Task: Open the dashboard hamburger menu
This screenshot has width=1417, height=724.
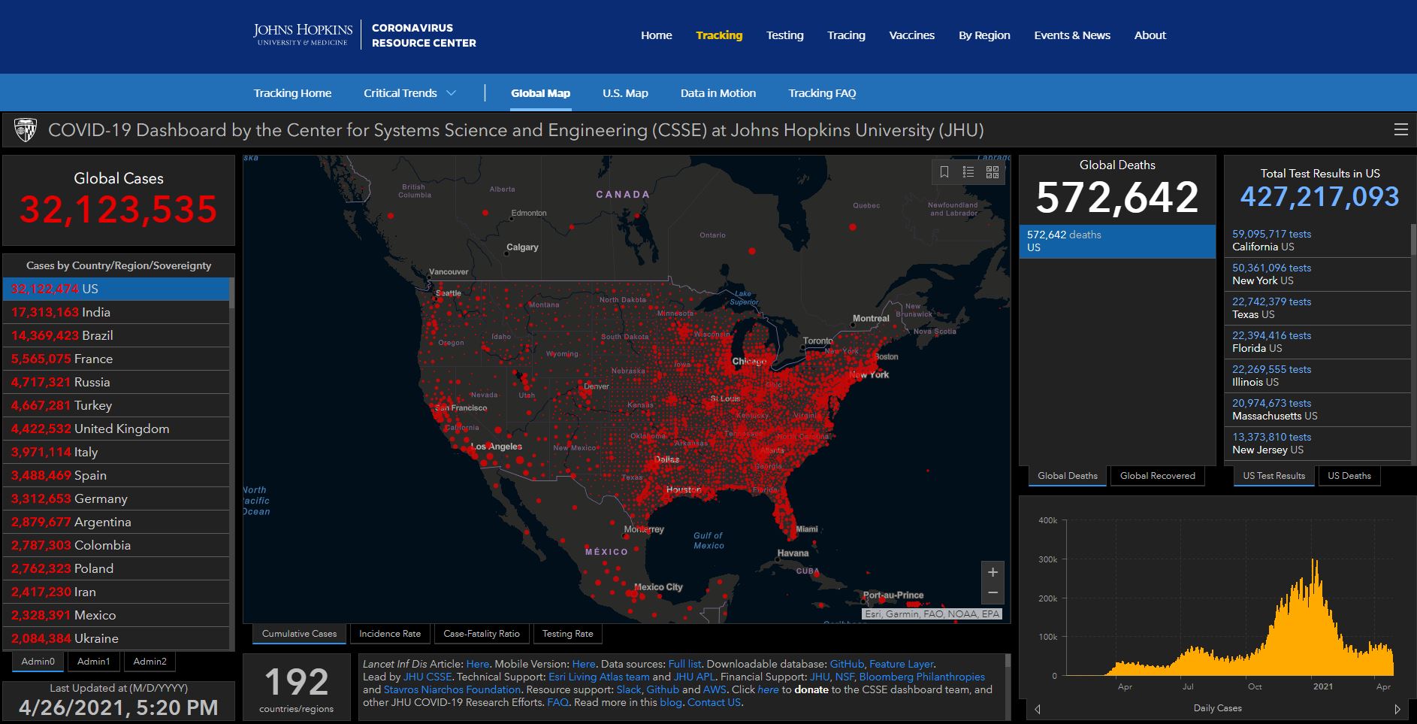Action: click(x=1401, y=130)
